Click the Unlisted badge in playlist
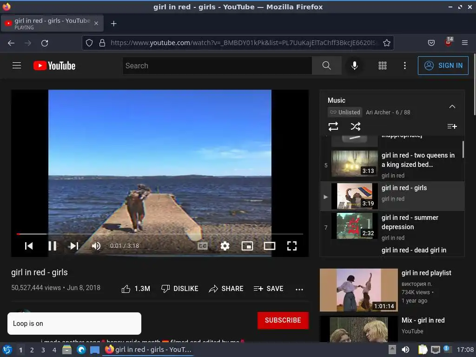Viewport: 476px width, 357px height. coord(345,112)
